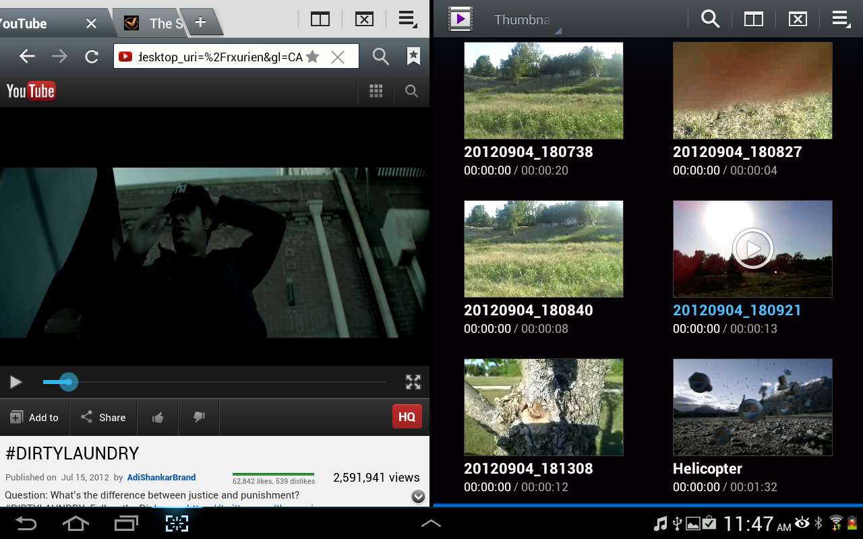
Task: Open the Helicopter video thumbnail
Action: [752, 407]
